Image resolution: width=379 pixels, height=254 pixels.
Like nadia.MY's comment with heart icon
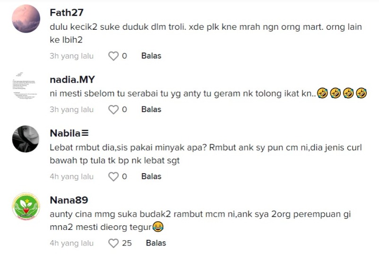point(113,110)
